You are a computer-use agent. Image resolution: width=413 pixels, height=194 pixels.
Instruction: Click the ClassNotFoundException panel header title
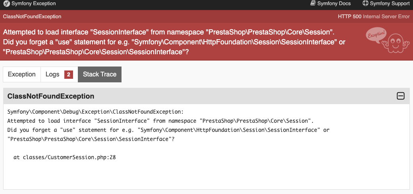(51, 96)
